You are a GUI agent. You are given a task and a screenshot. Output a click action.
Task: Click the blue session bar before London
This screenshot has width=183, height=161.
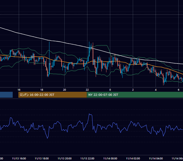click(x=6, y=95)
